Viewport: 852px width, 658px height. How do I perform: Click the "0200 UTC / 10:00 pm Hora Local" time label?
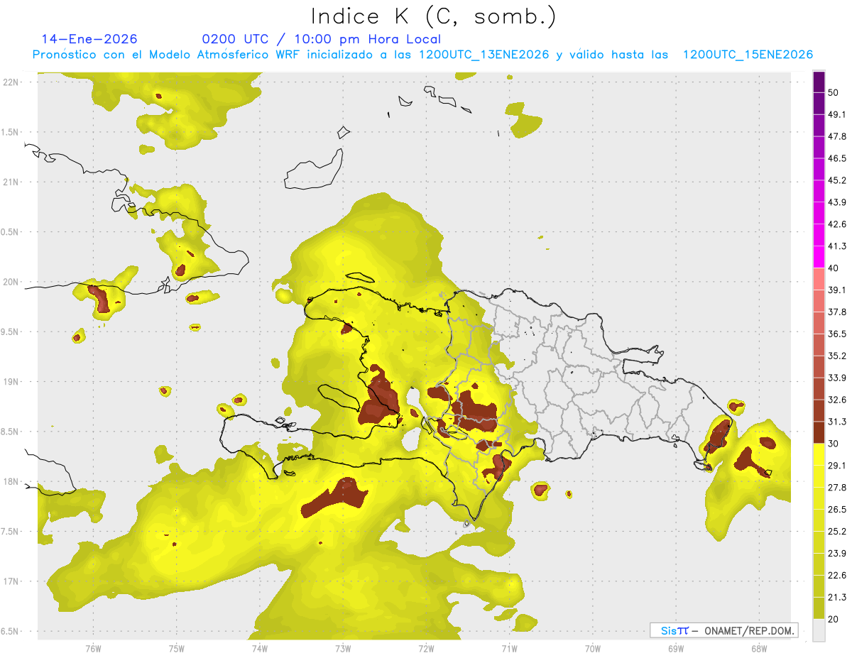pos(322,39)
